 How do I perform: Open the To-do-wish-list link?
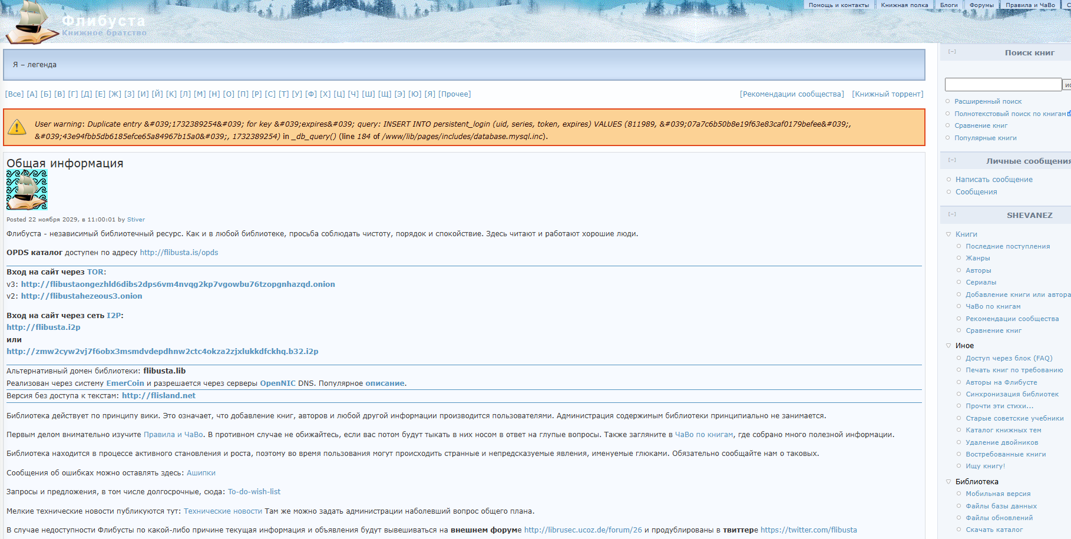pos(254,492)
